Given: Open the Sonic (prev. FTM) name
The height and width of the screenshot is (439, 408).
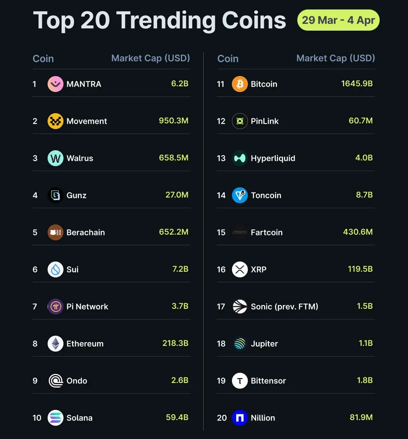Looking at the screenshot, I should point(284,307).
